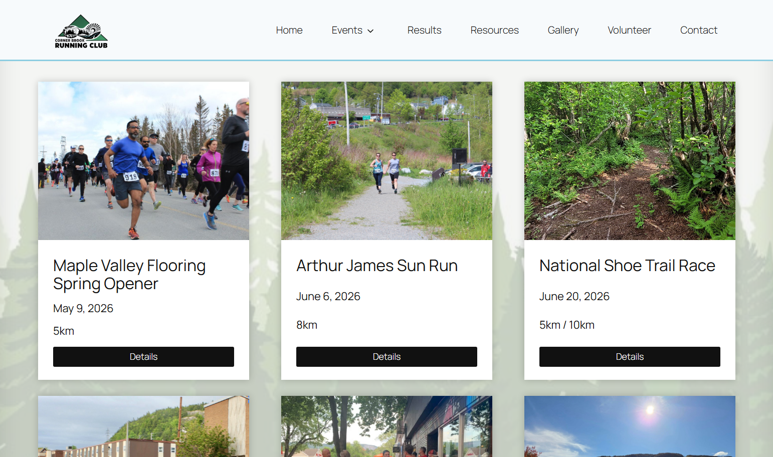
Task: Click the National Shoe Trail Race photo
Action: tap(630, 161)
